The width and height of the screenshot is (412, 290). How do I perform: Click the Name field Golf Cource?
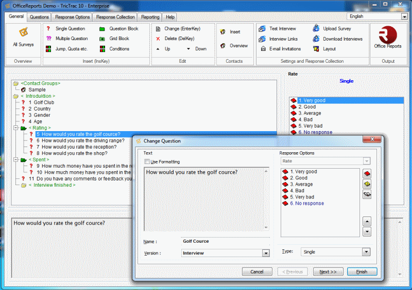tap(225, 241)
